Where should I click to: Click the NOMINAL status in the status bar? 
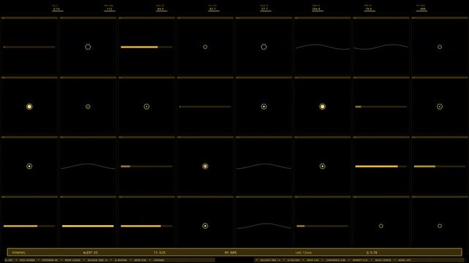[x=19, y=253]
